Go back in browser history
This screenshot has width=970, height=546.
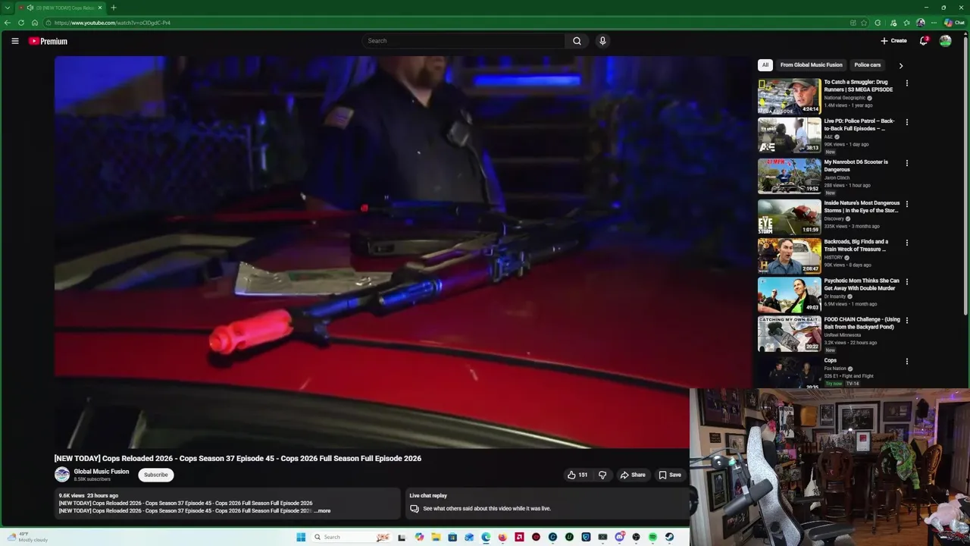coord(8,23)
